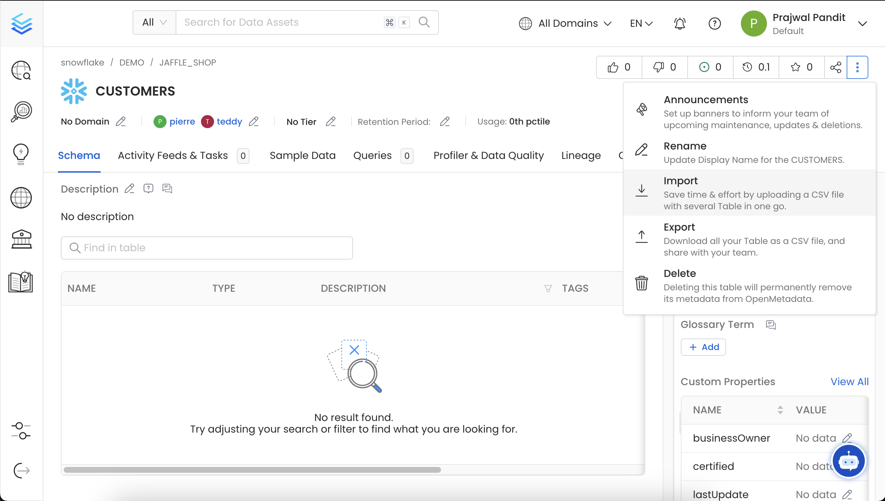The width and height of the screenshot is (885, 501).
Task: Click View All custom properties link
Action: coord(849,382)
